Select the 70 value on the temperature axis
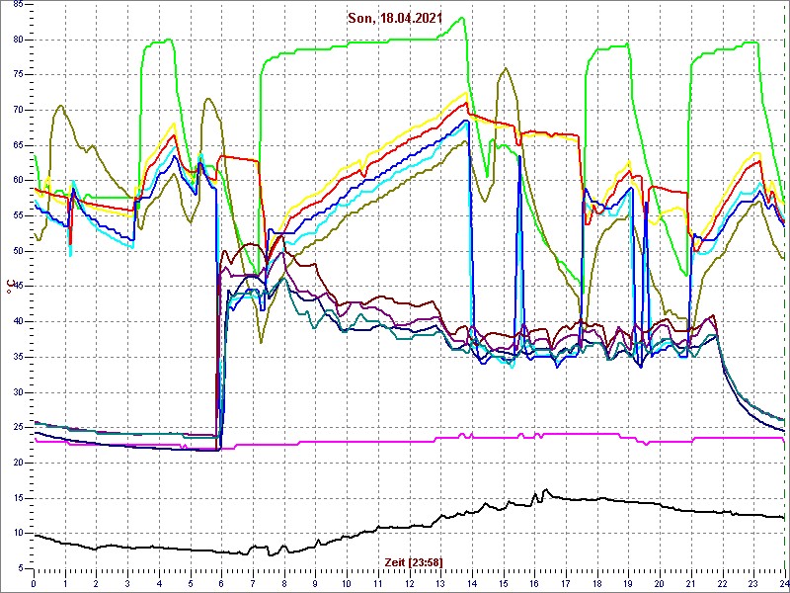The height and width of the screenshot is (593, 790). coord(19,111)
